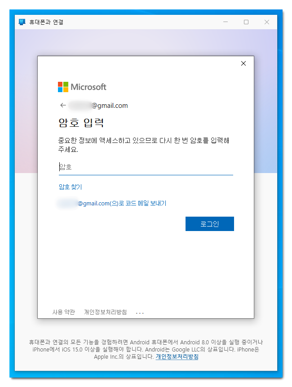Open the three-dot more options in the dialog footer

pyautogui.click(x=140, y=313)
